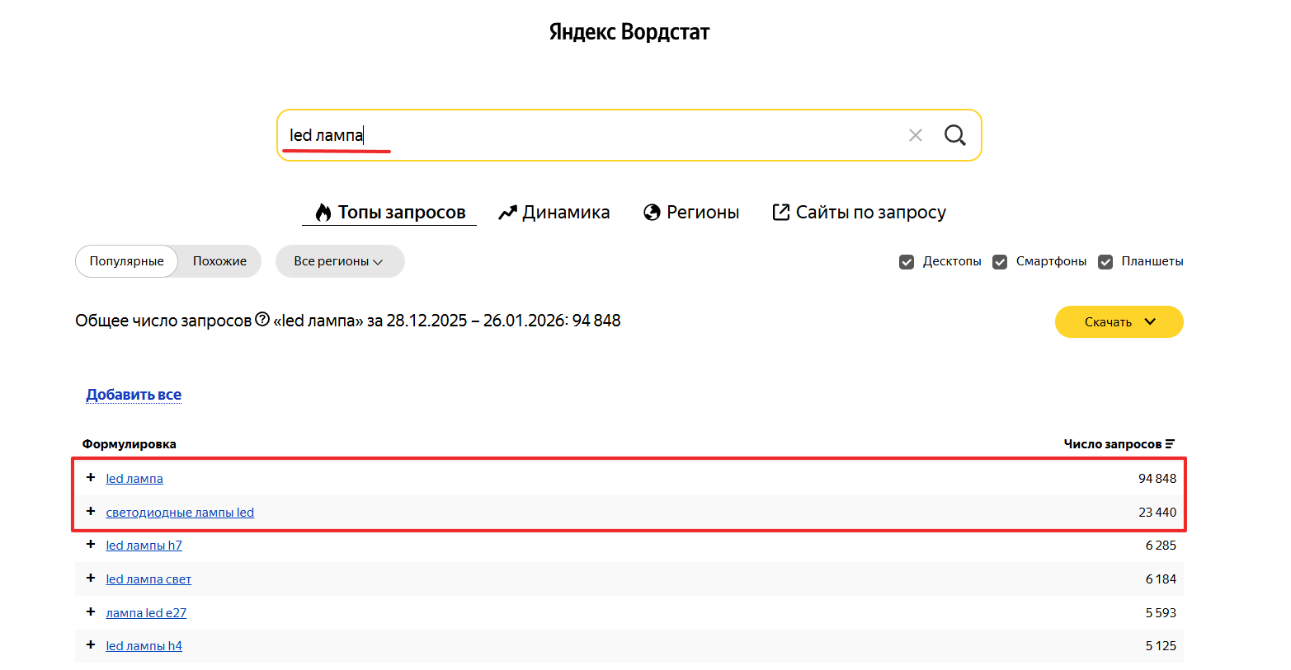Open the 'лампа led e27' link

coord(146,613)
